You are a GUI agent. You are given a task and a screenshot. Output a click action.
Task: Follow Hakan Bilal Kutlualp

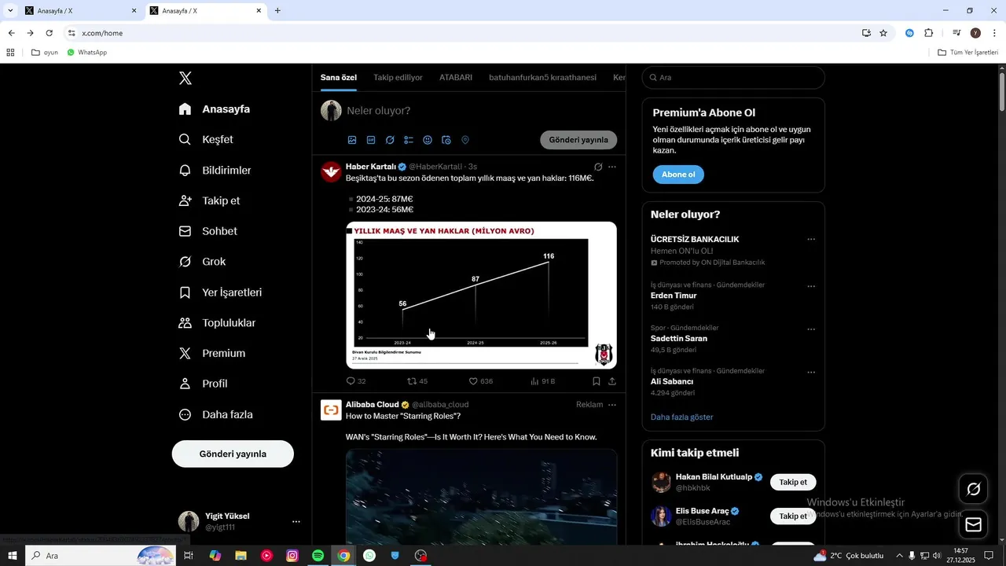[x=793, y=482]
